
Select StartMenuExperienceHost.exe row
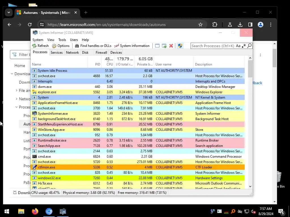point(138,124)
